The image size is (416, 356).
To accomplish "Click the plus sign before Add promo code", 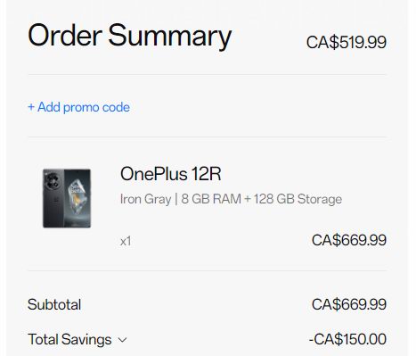I will pos(31,107).
